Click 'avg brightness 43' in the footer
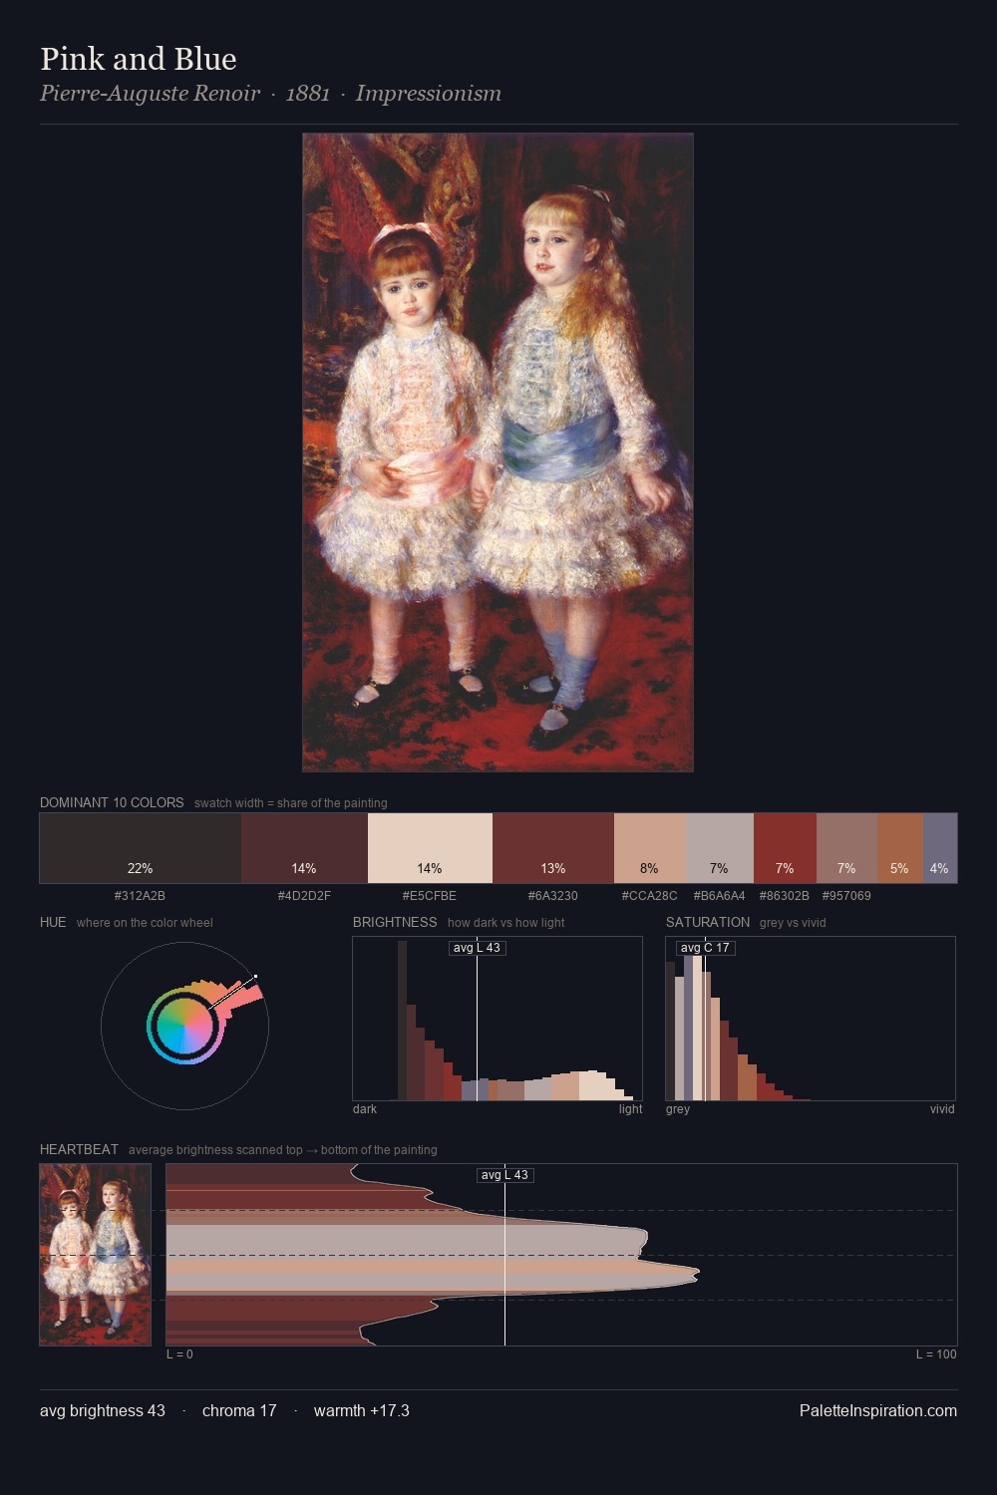The image size is (997, 1495). click(103, 1411)
